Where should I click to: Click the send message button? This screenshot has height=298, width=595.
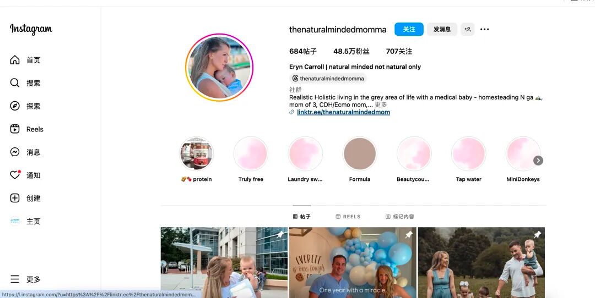442,29
